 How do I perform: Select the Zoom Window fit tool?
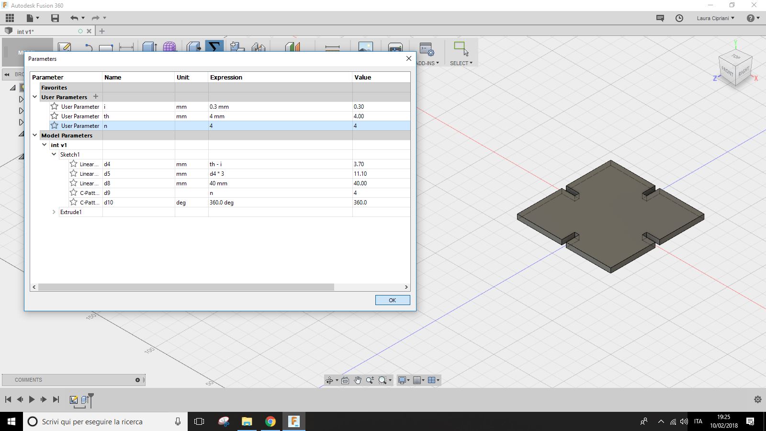pos(383,380)
